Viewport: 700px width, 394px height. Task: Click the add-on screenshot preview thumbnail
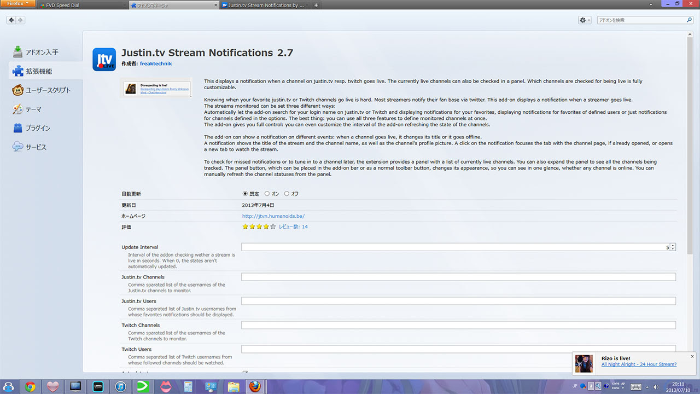pyautogui.click(x=156, y=88)
